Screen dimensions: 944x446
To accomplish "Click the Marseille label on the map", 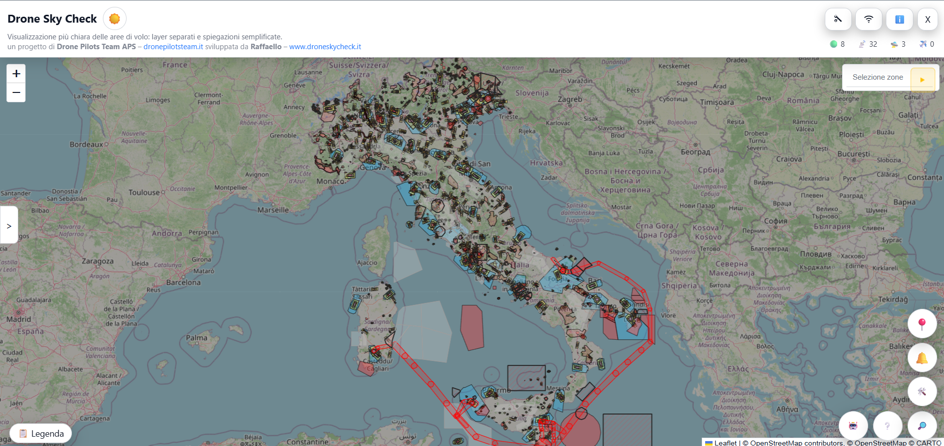I will coord(273,210).
